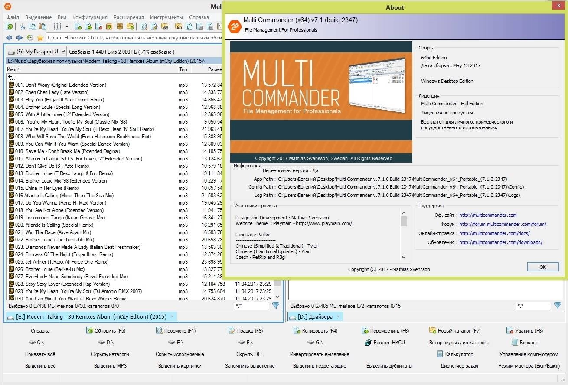Click the Обновить (F5) button
Image resolution: width=568 pixels, height=385 pixels.
click(x=106, y=331)
